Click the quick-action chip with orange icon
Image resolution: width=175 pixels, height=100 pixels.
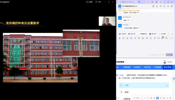pos(143,34)
